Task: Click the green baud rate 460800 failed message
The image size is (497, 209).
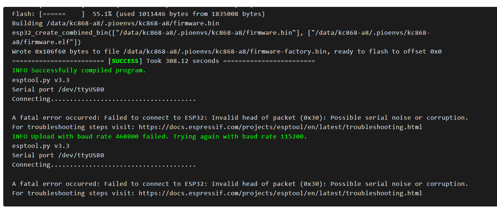Action: 159,137
